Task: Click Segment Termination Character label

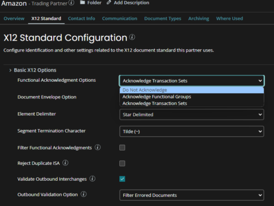Action: (x=51, y=131)
